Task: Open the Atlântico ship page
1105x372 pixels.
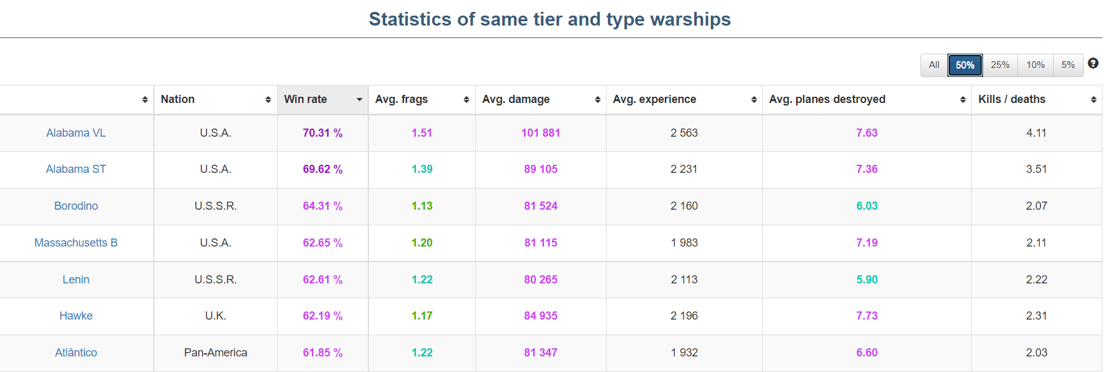Action: coord(76,353)
